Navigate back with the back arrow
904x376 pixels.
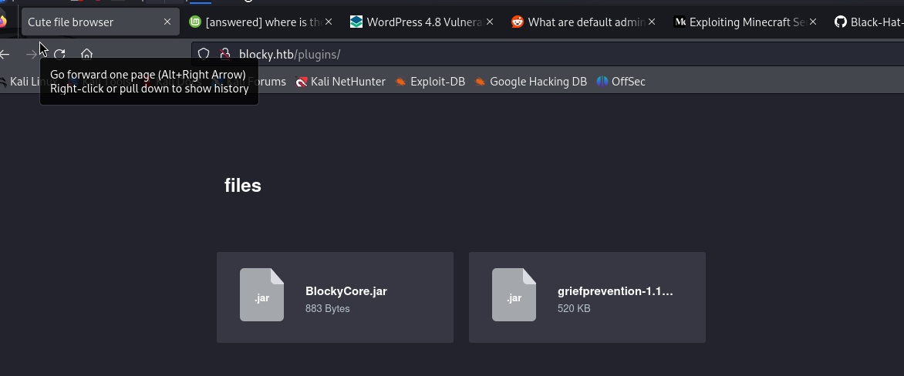tap(5, 54)
